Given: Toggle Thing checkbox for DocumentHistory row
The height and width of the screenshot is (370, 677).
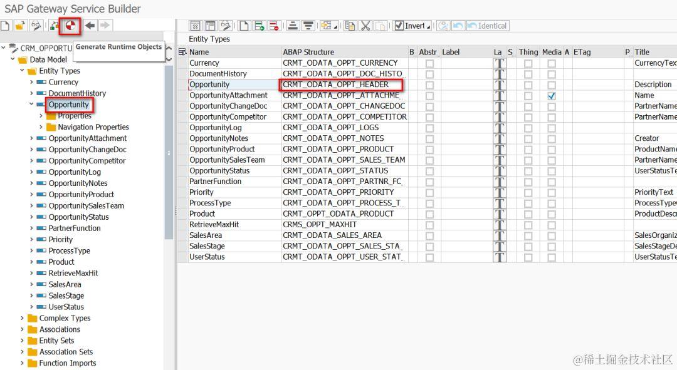Looking at the screenshot, I should point(528,74).
